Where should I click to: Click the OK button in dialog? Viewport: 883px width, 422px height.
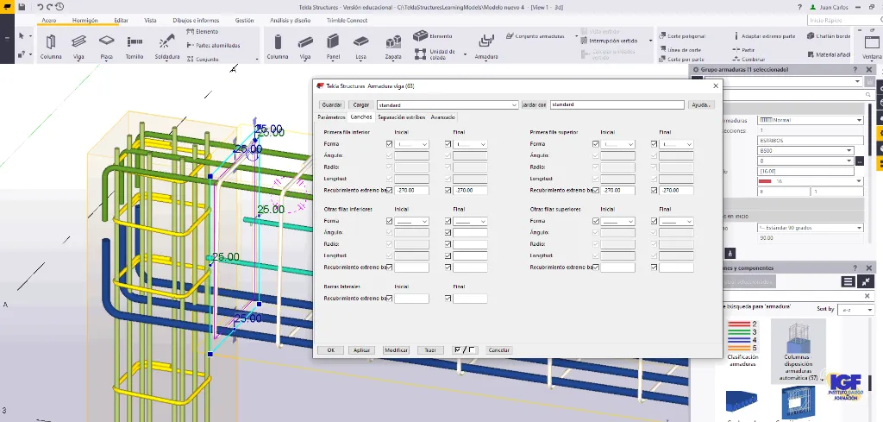point(330,350)
